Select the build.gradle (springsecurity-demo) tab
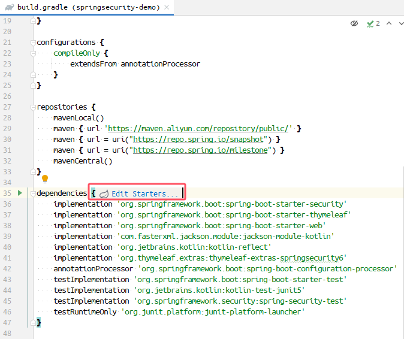Viewport: 404px width, 339px height. coord(87,7)
